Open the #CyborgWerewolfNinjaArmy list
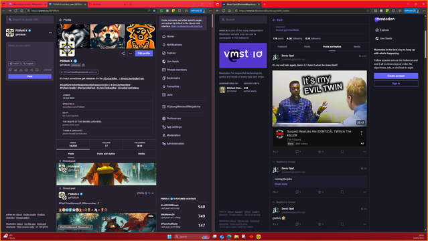428x241 pixels. coord(182,106)
